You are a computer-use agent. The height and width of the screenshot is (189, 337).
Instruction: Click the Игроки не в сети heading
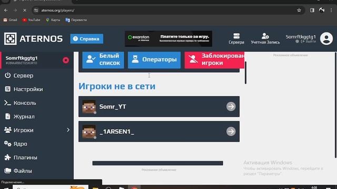[x=117, y=86]
